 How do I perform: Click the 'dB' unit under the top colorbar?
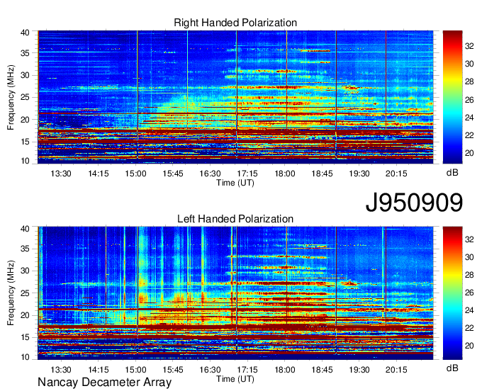pos(452,173)
